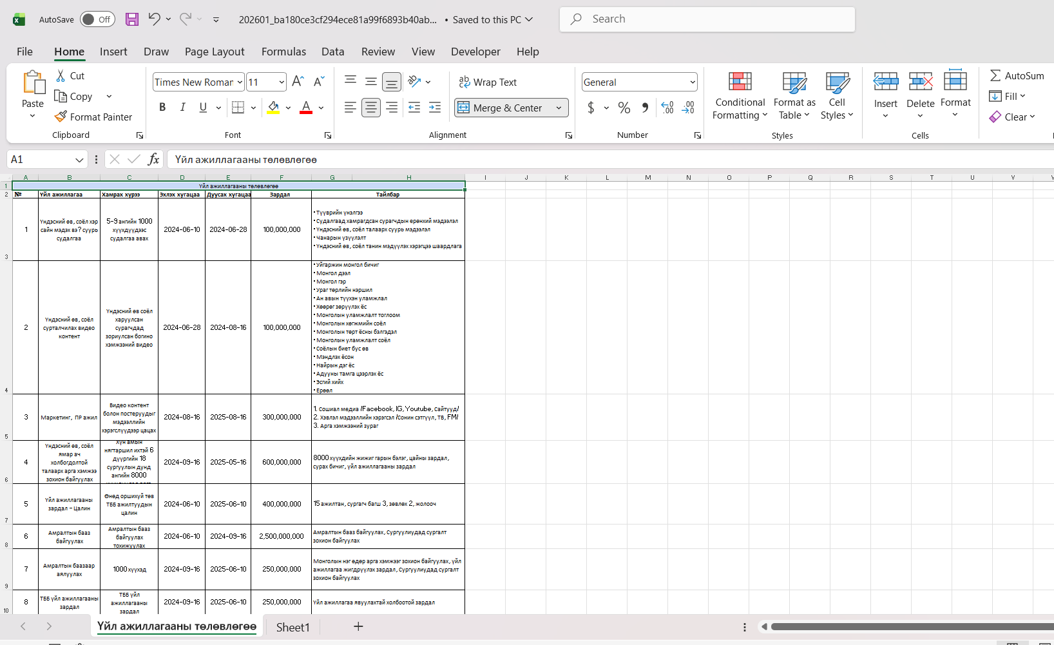Toggle Wrap Text for the cell

[488, 82]
